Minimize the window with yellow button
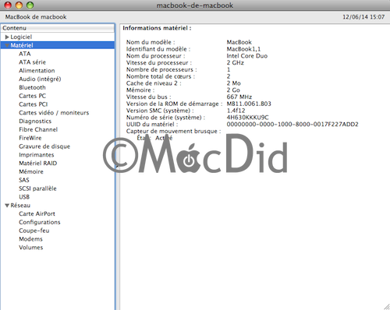This screenshot has height=310, width=390. pyautogui.click(x=19, y=5)
